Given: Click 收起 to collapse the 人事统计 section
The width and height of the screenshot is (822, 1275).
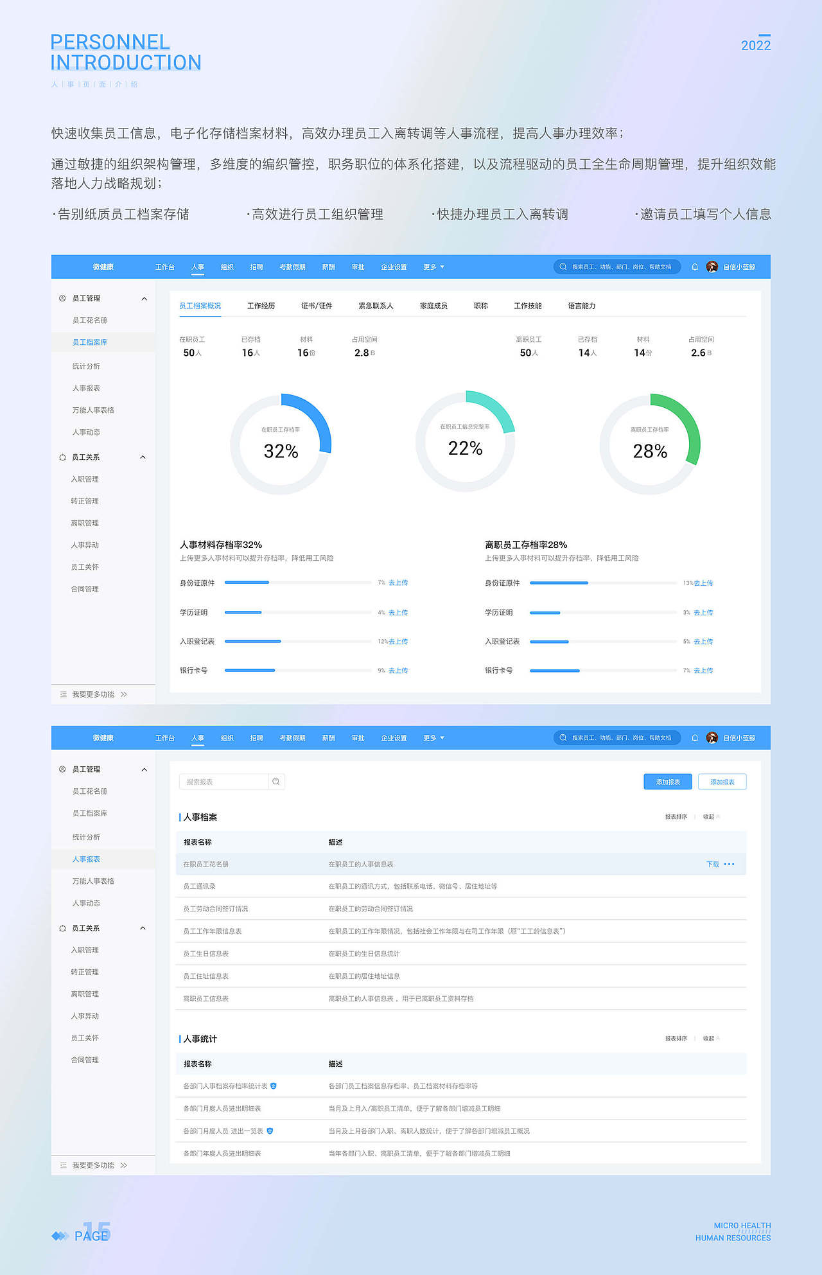Looking at the screenshot, I should pos(711,1039).
